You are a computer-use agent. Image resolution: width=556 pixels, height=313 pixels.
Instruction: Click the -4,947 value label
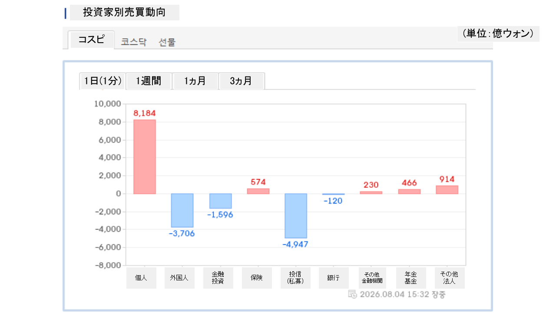295,244
